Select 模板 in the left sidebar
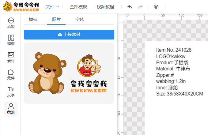The width and height of the screenshot is (208, 135). point(11,40)
